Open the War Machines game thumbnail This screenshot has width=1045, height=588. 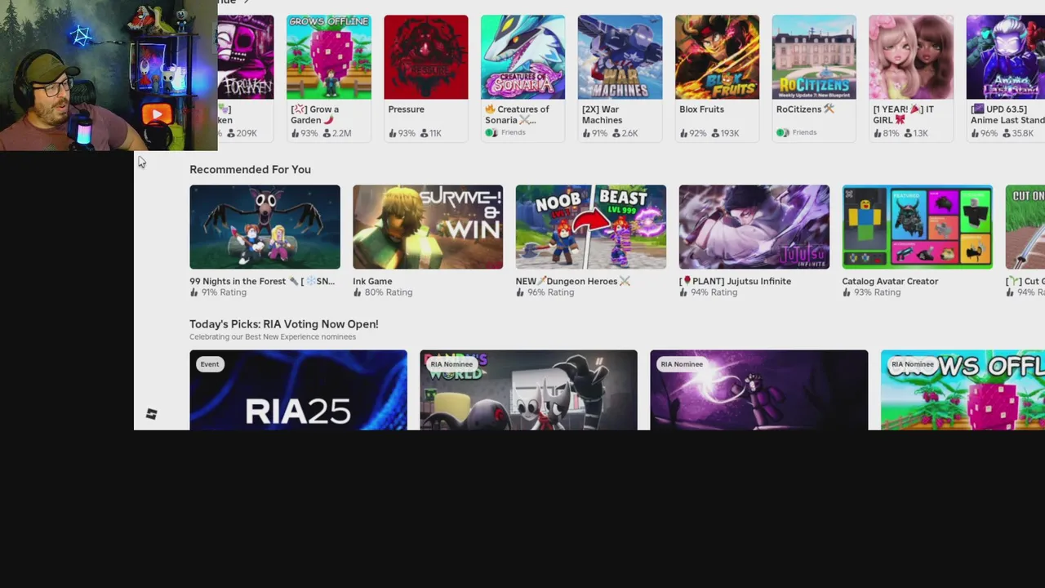pyautogui.click(x=620, y=57)
